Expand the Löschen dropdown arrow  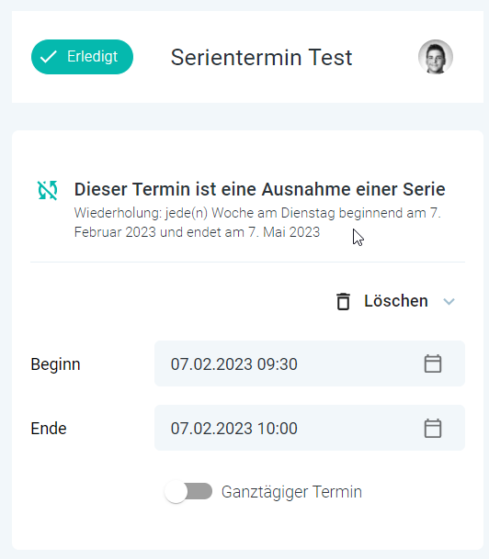(x=449, y=302)
